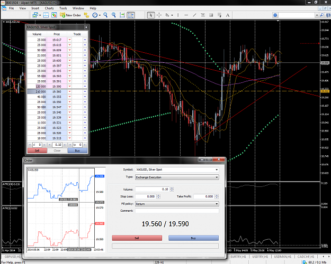Image resolution: width=331 pixels, height=264 pixels.
Task: Select the gray rectangle shapes tool
Action: (x=211, y=15)
